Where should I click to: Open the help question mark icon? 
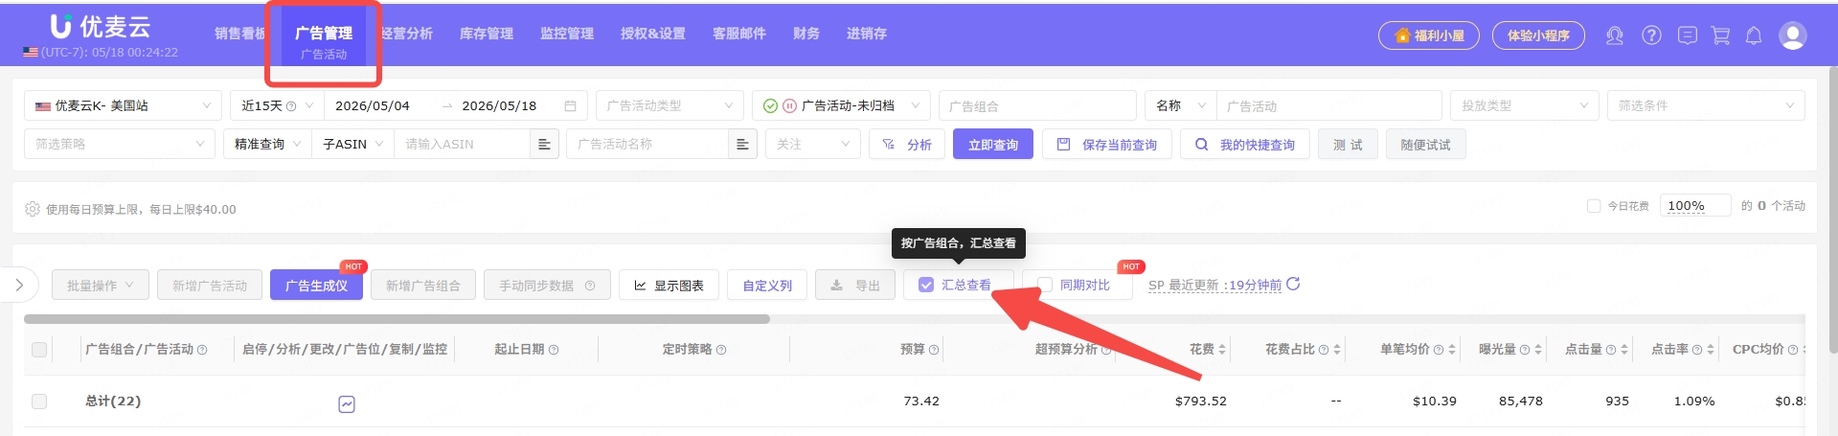pos(1651,35)
